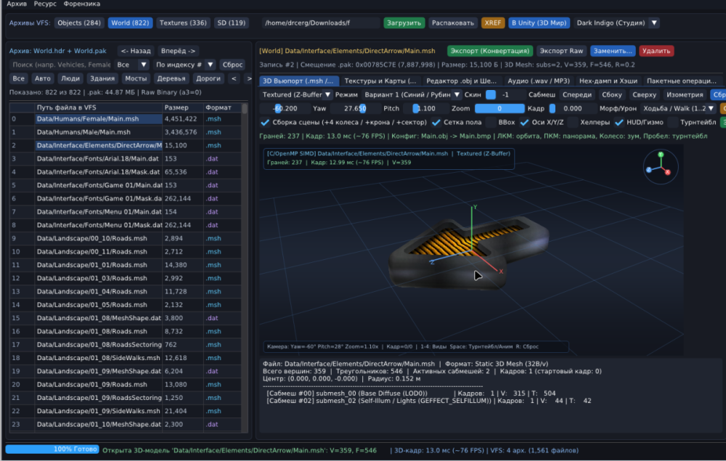Viewport: 726px width, 461px height.
Task: Enable the BBox checkbox
Action: click(491, 123)
